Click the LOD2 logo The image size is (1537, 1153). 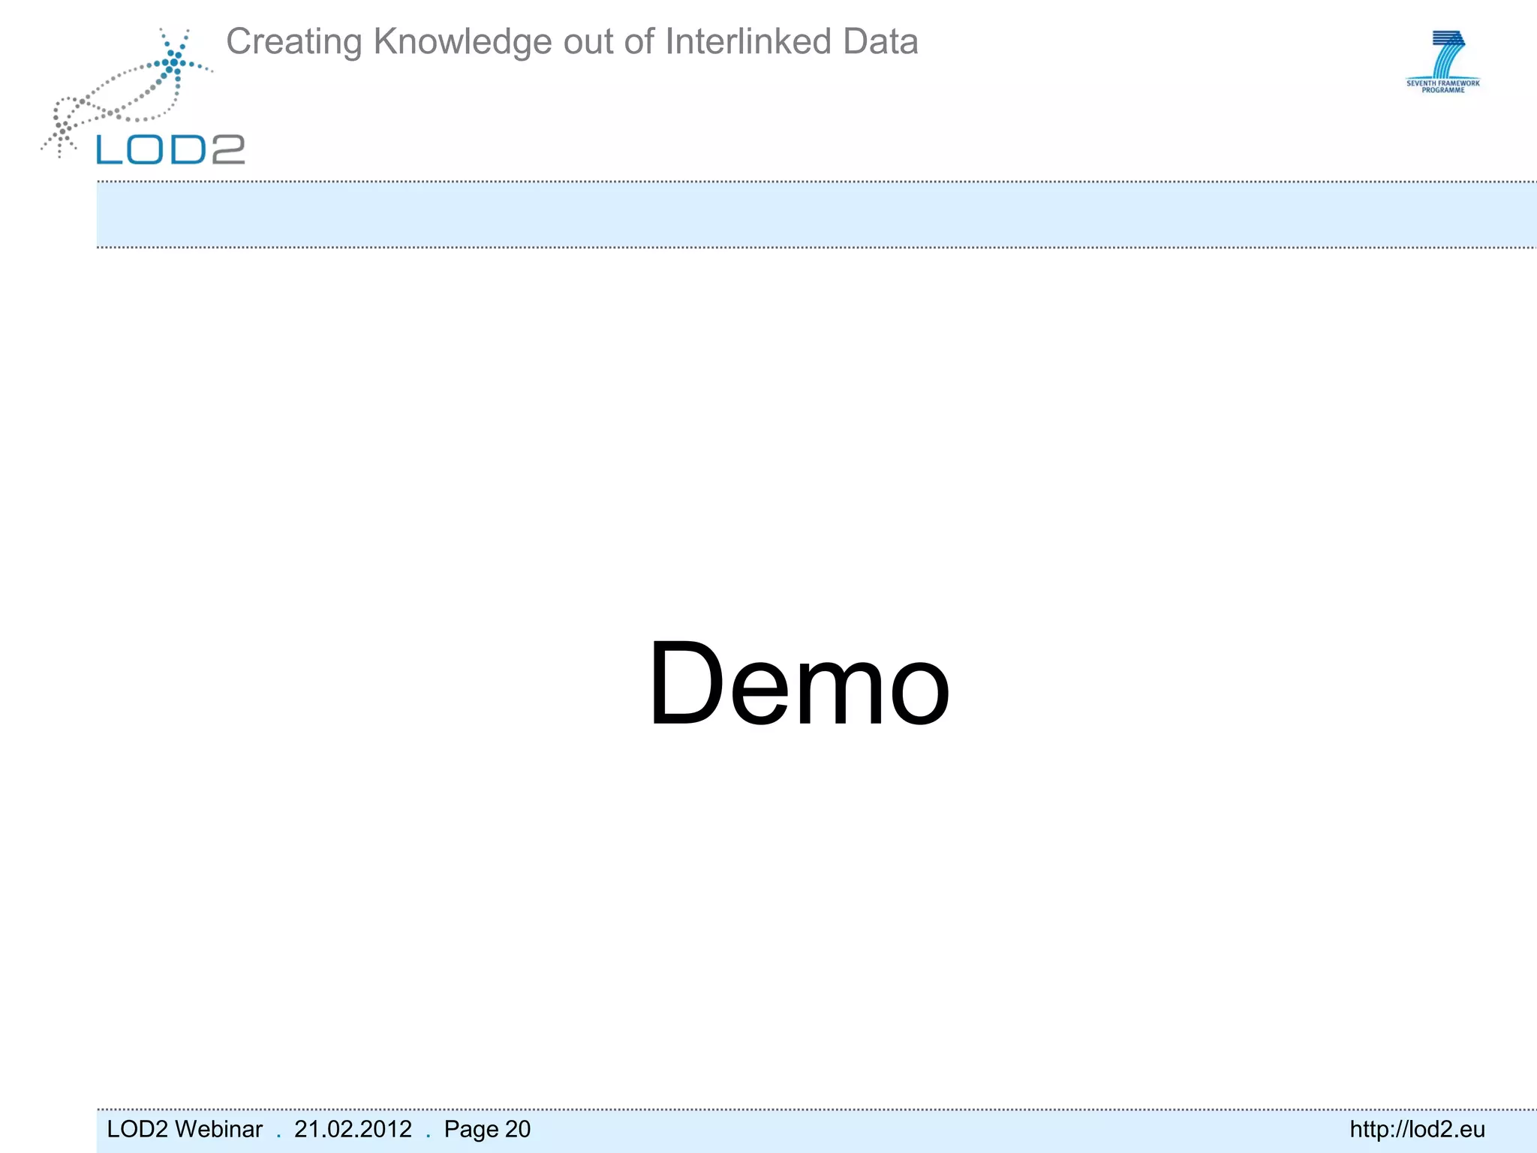[143, 97]
